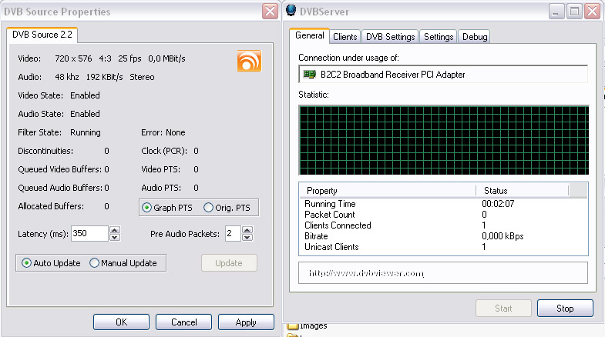This screenshot has height=337, width=605.
Task: Close the DVBServer window
Action: [x=592, y=12]
